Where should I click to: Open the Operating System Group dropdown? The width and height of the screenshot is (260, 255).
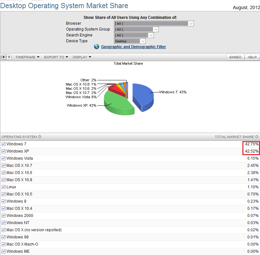(136, 29)
